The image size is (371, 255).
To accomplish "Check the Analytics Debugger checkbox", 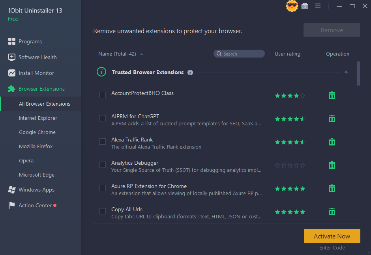I will 103,165.
